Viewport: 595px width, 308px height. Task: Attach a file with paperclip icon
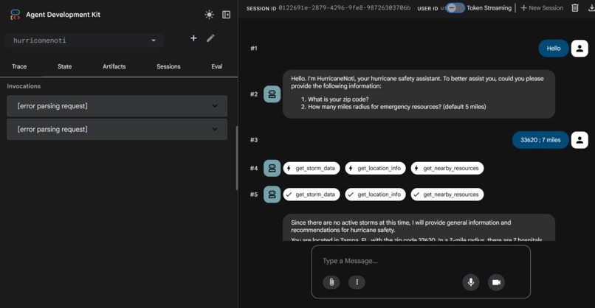pyautogui.click(x=331, y=282)
